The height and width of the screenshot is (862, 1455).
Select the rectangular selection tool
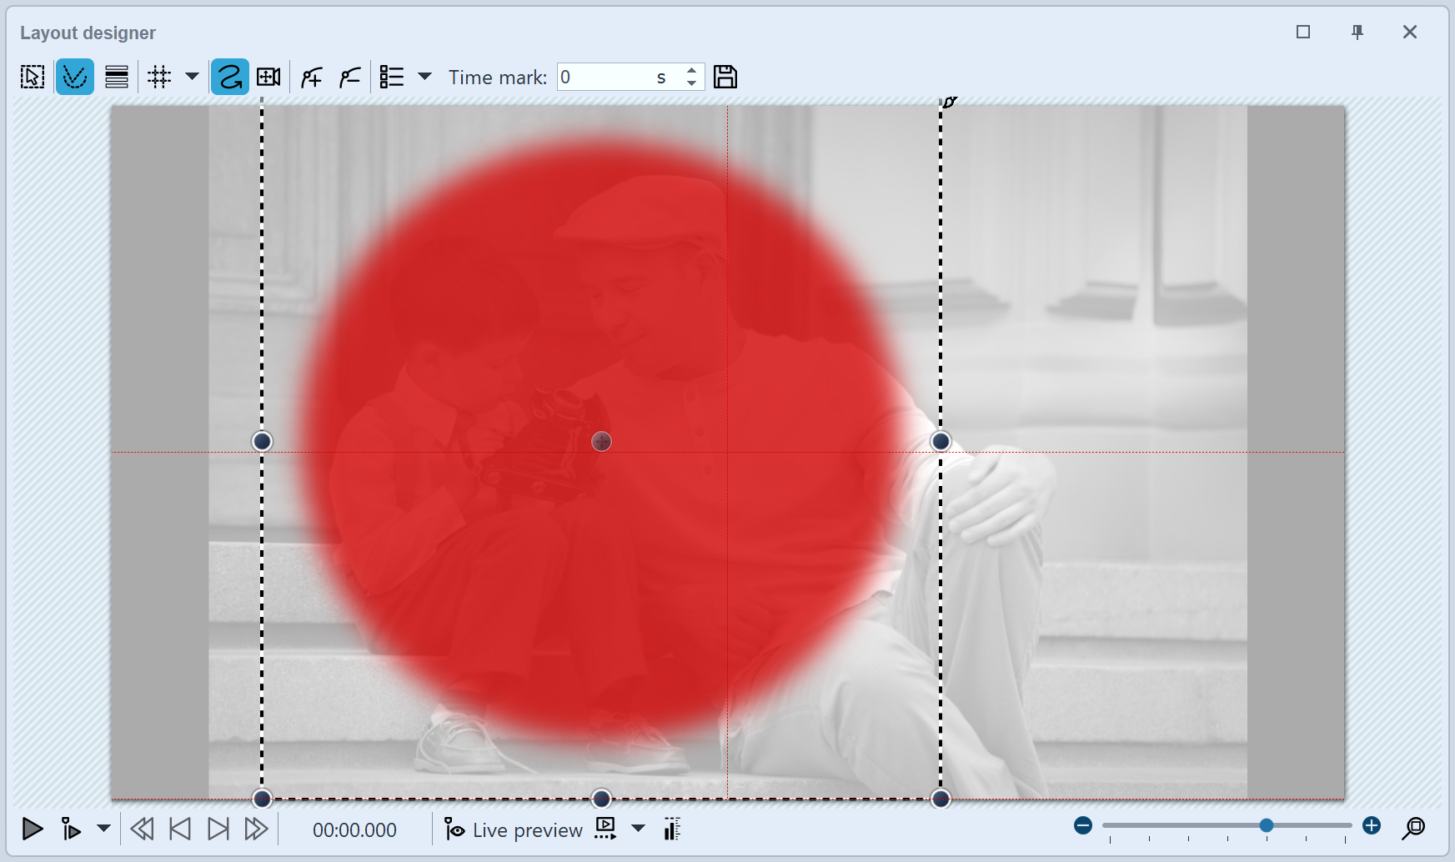point(32,76)
